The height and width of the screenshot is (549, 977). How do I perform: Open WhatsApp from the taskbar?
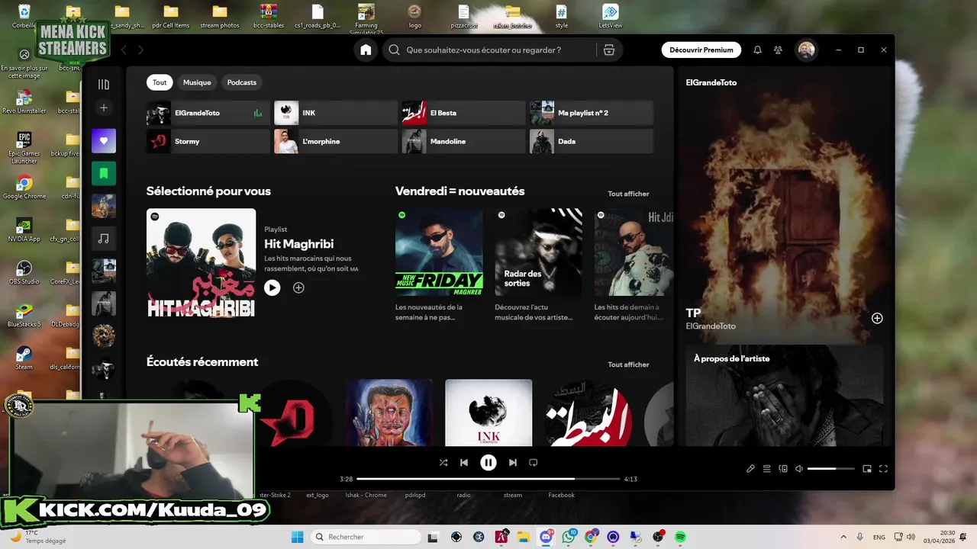pyautogui.click(x=569, y=537)
